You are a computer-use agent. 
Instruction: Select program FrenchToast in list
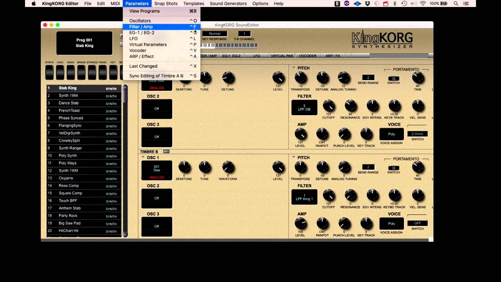pos(84,111)
